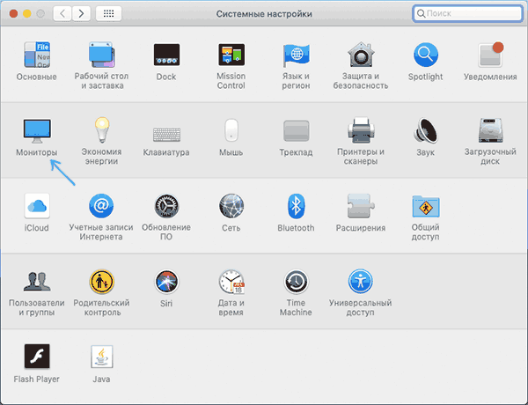This screenshot has width=528, height=405.
Task: Open Звук sound preferences
Action: pyautogui.click(x=426, y=131)
